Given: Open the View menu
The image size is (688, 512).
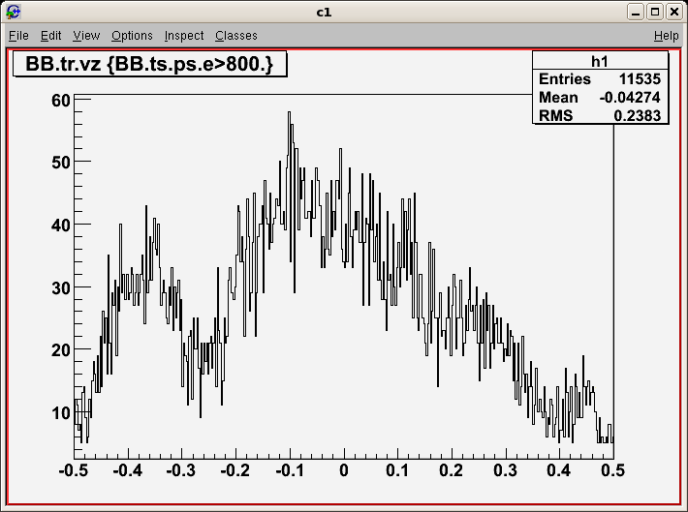Looking at the screenshot, I should (86, 36).
